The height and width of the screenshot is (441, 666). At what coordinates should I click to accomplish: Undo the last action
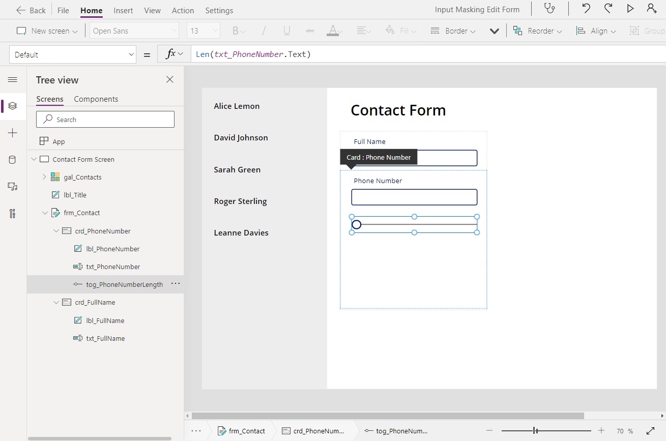(x=585, y=9)
